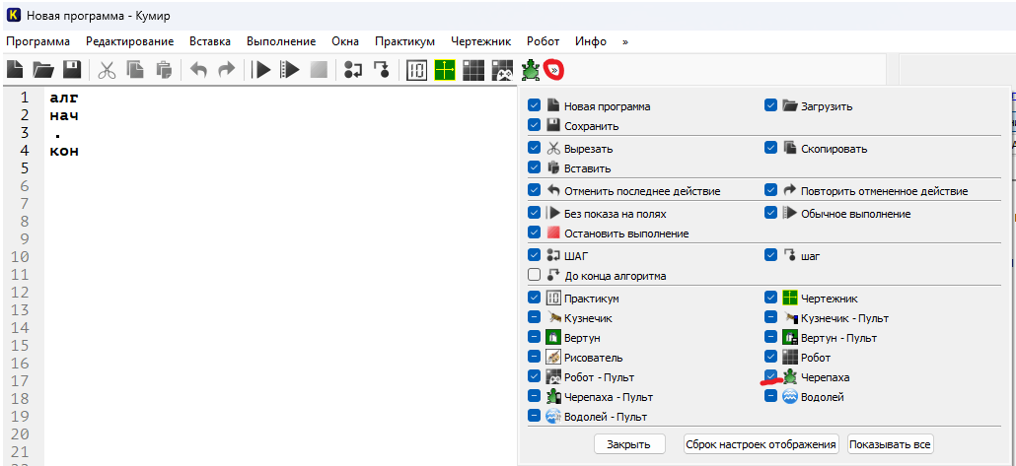The image size is (1016, 466).
Task: Click the 'Показывать все' button
Action: [x=890, y=444]
